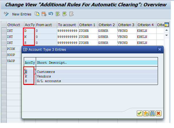The height and width of the screenshot is (128, 174).
Task: Toggle display/change mode pencil icon
Action: 6,14
